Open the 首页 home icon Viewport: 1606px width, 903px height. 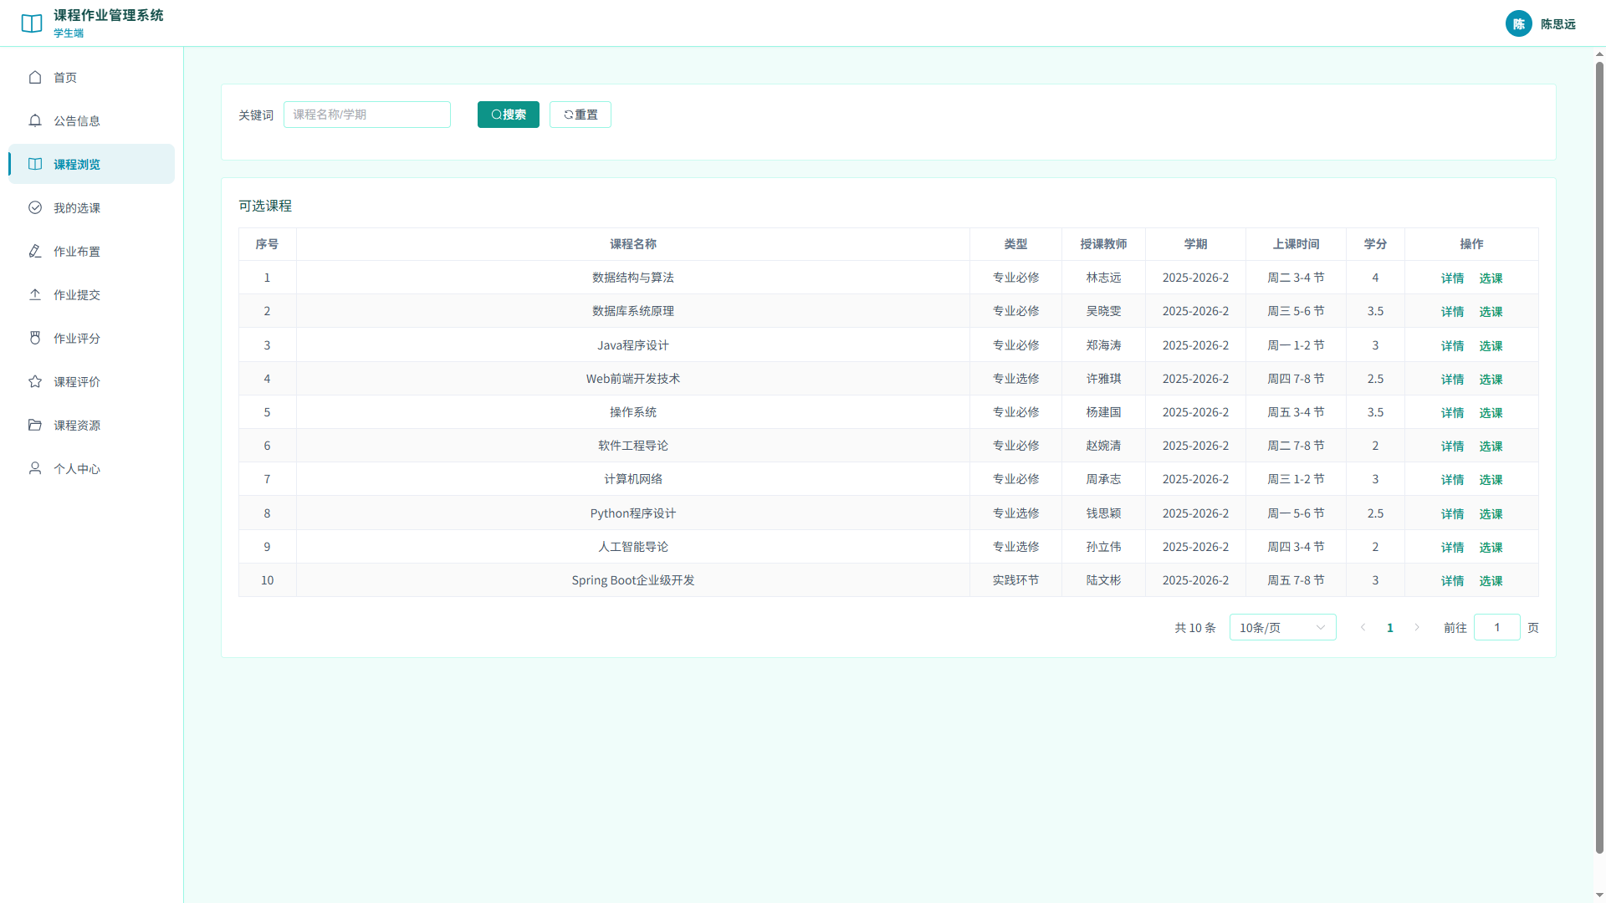click(35, 77)
